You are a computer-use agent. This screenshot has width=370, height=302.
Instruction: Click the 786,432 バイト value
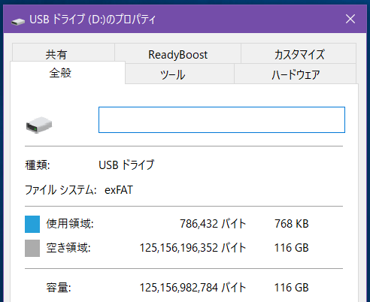[x=213, y=224]
